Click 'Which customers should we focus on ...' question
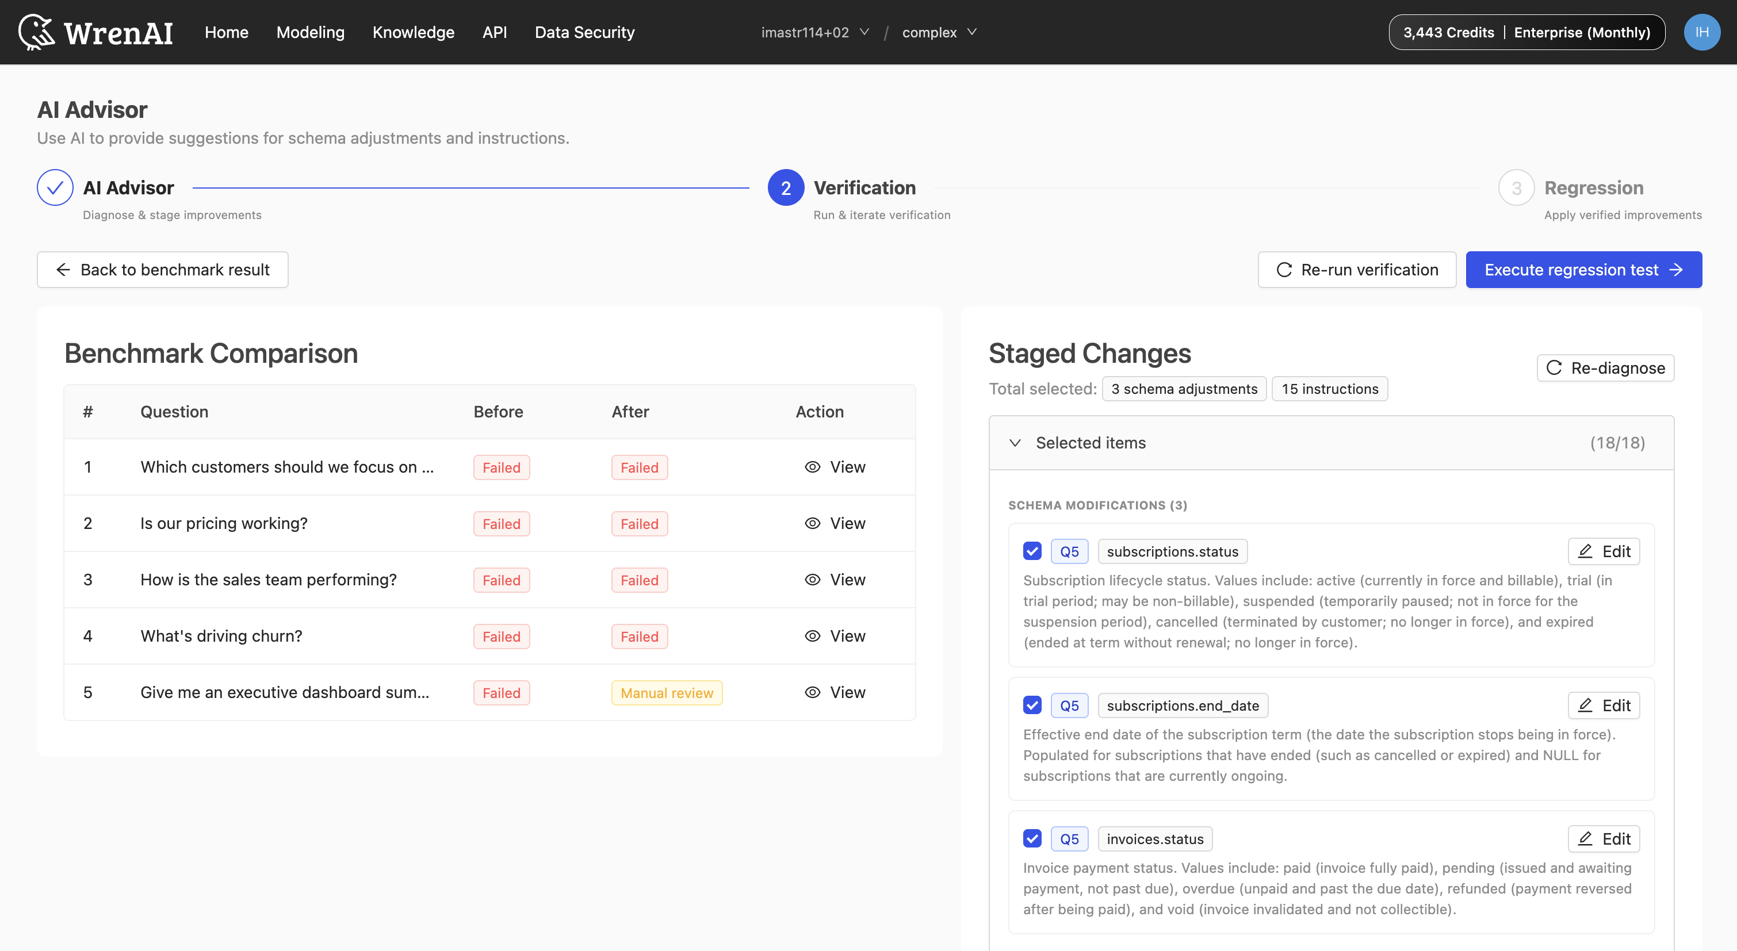The height and width of the screenshot is (951, 1737). coord(287,467)
